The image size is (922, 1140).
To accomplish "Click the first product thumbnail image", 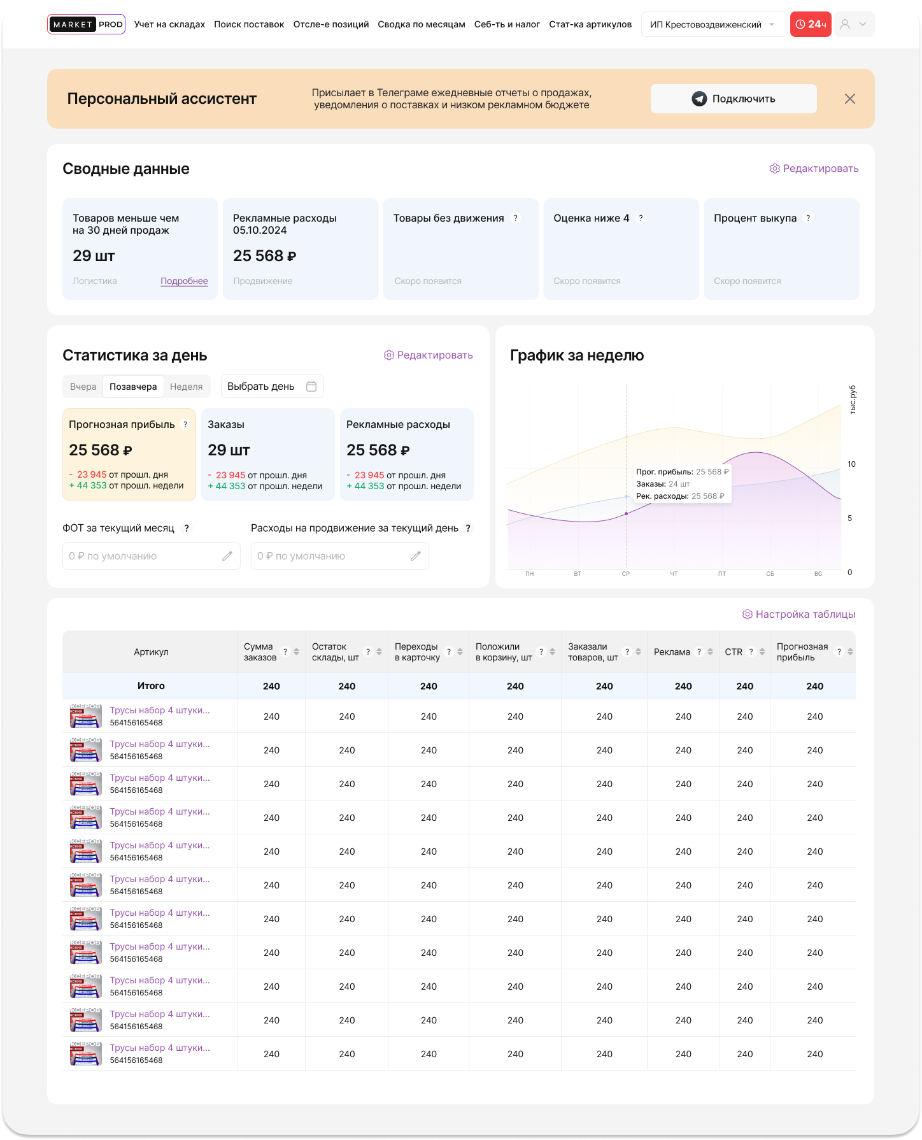I will point(85,716).
